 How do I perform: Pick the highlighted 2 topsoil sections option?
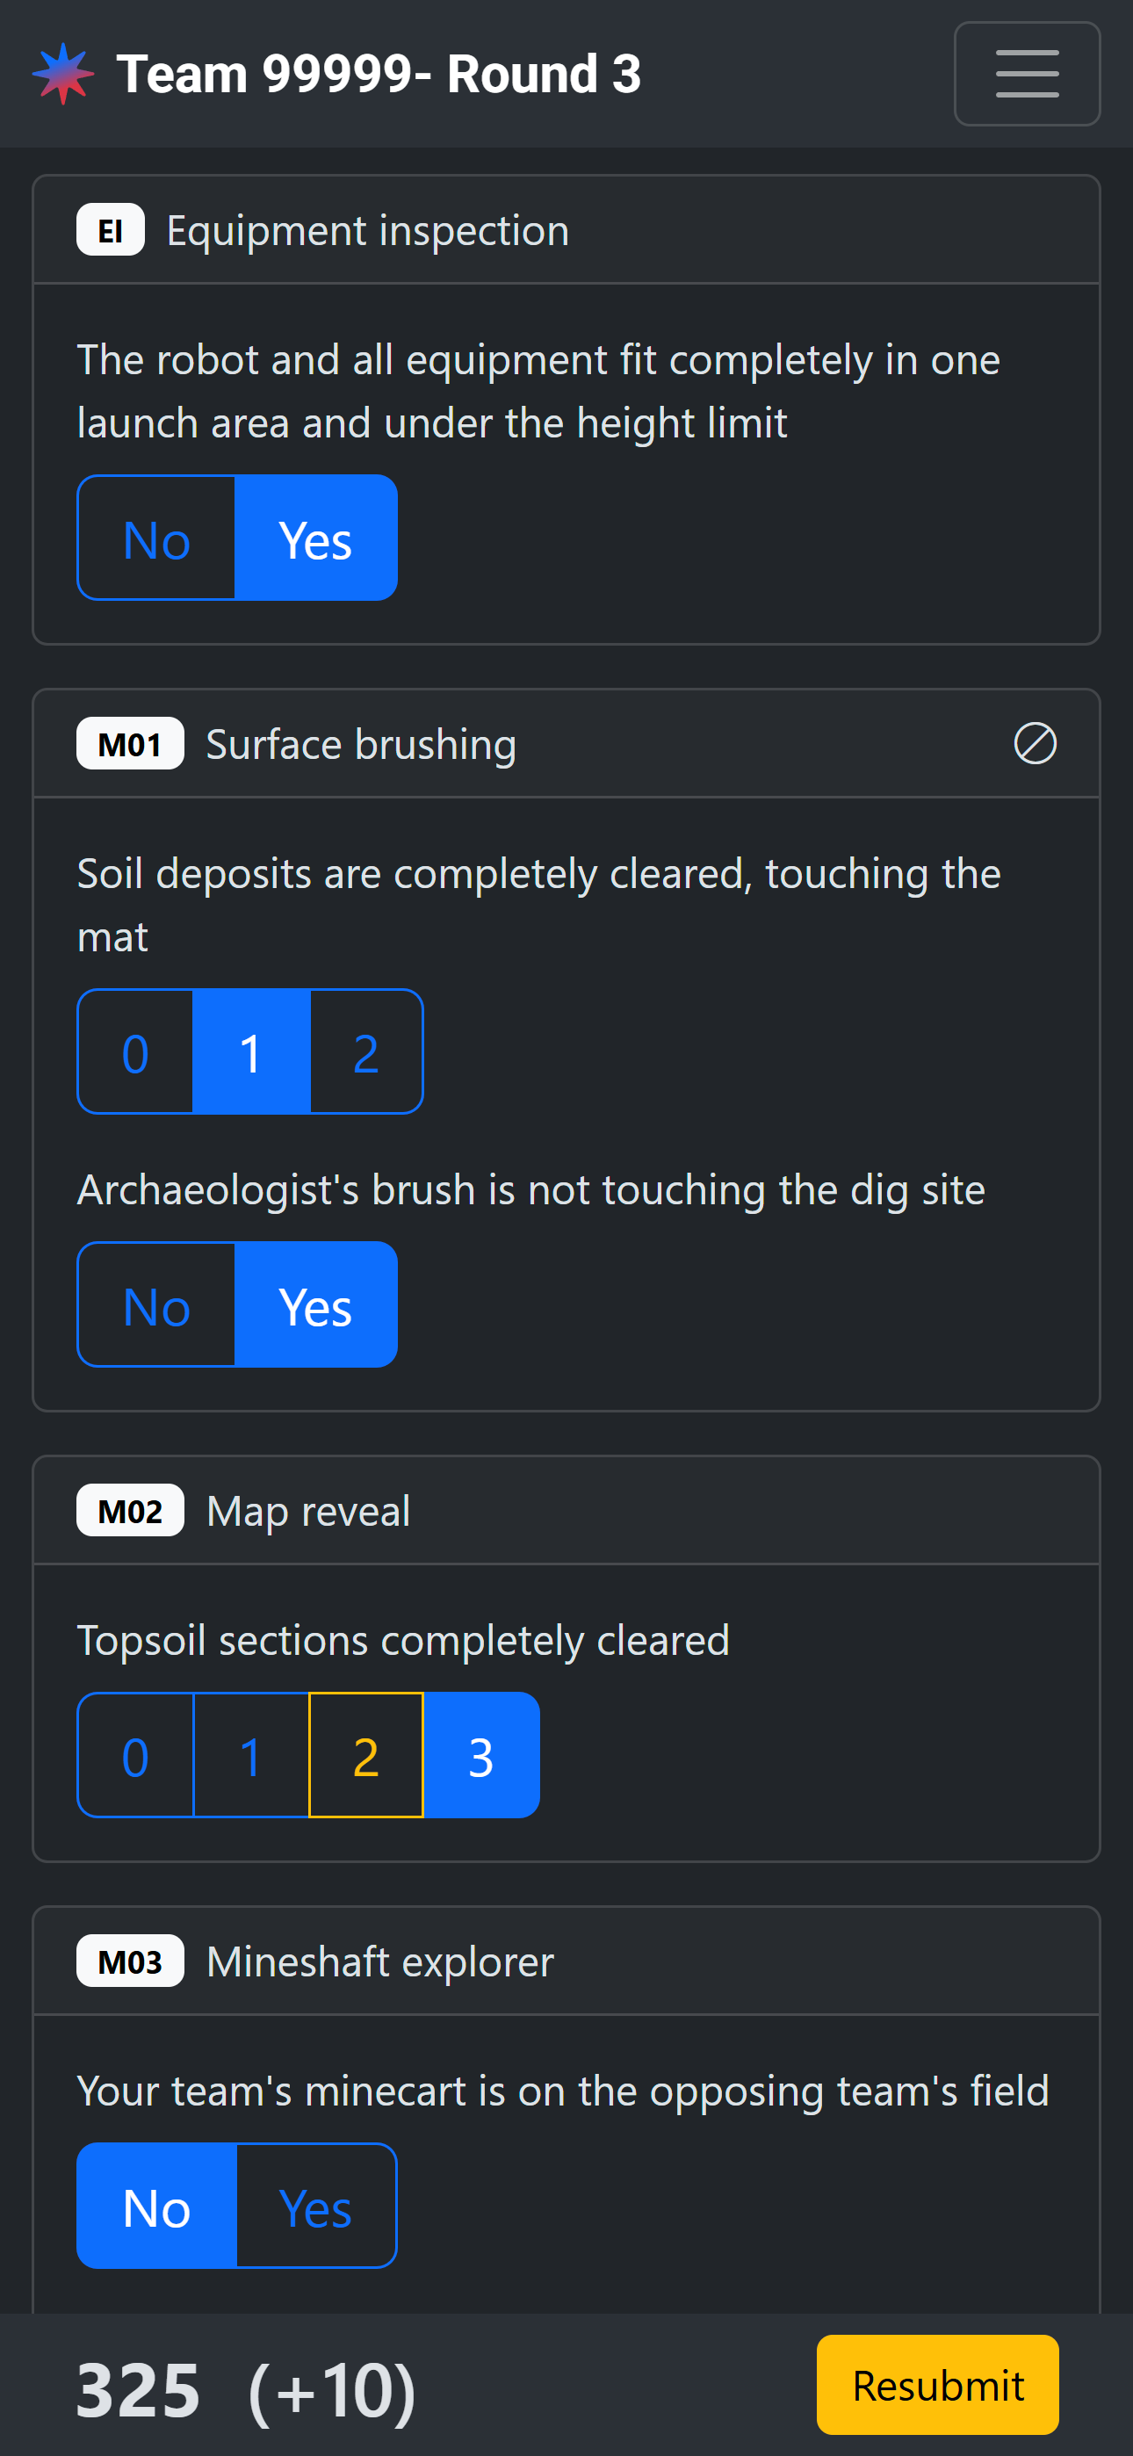(x=366, y=1755)
